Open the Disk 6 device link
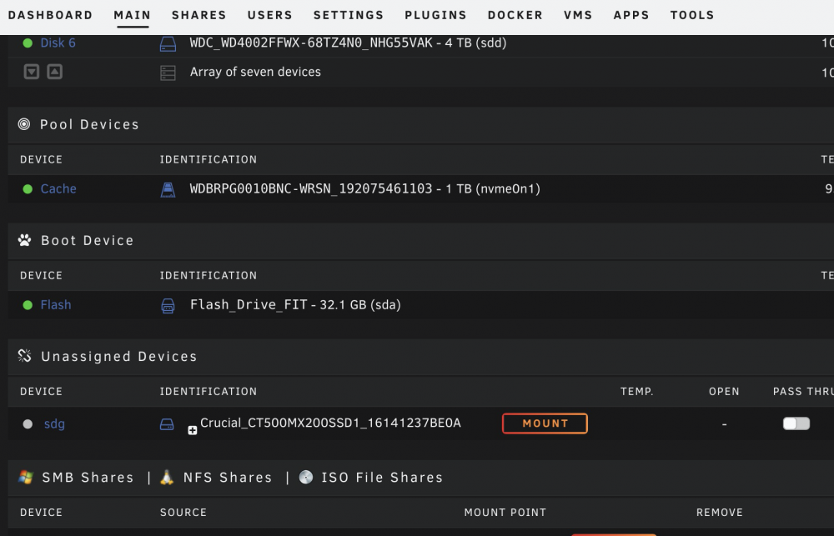The width and height of the screenshot is (834, 536). click(58, 43)
